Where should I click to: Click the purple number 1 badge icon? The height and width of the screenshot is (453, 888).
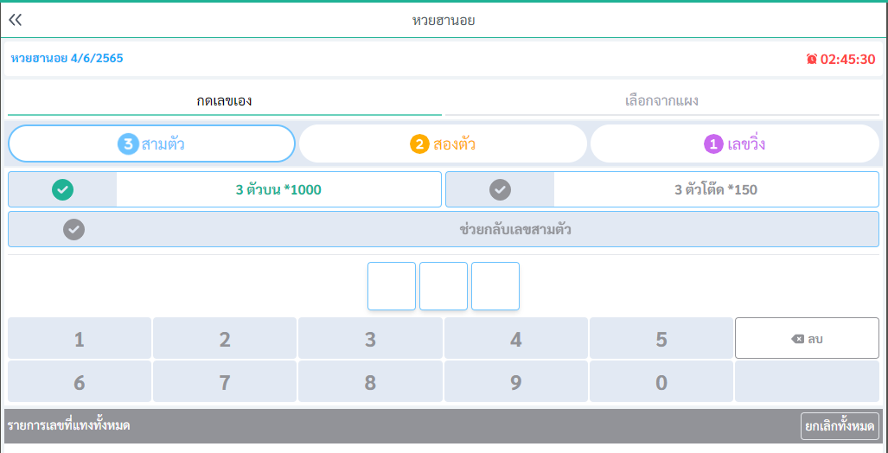[713, 144]
